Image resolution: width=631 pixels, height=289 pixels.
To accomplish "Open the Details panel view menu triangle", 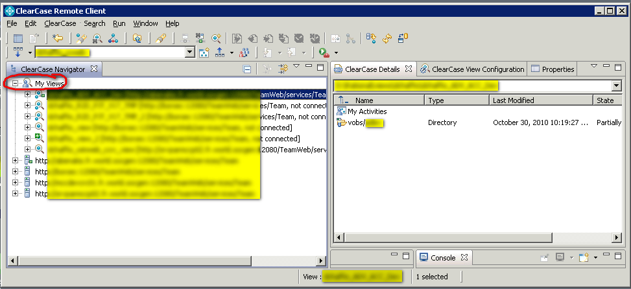I will click(594, 67).
